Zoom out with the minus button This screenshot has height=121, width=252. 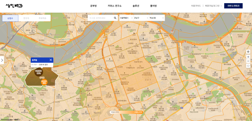tap(248, 61)
